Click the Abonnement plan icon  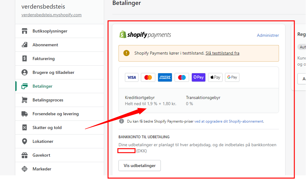click(24, 45)
